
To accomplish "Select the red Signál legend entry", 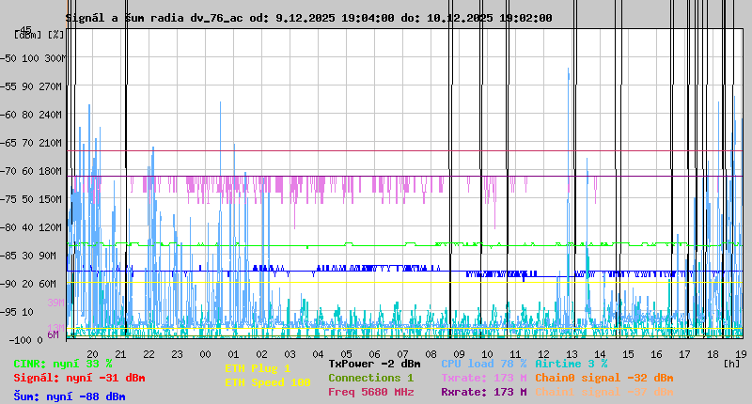I will 79,378.
